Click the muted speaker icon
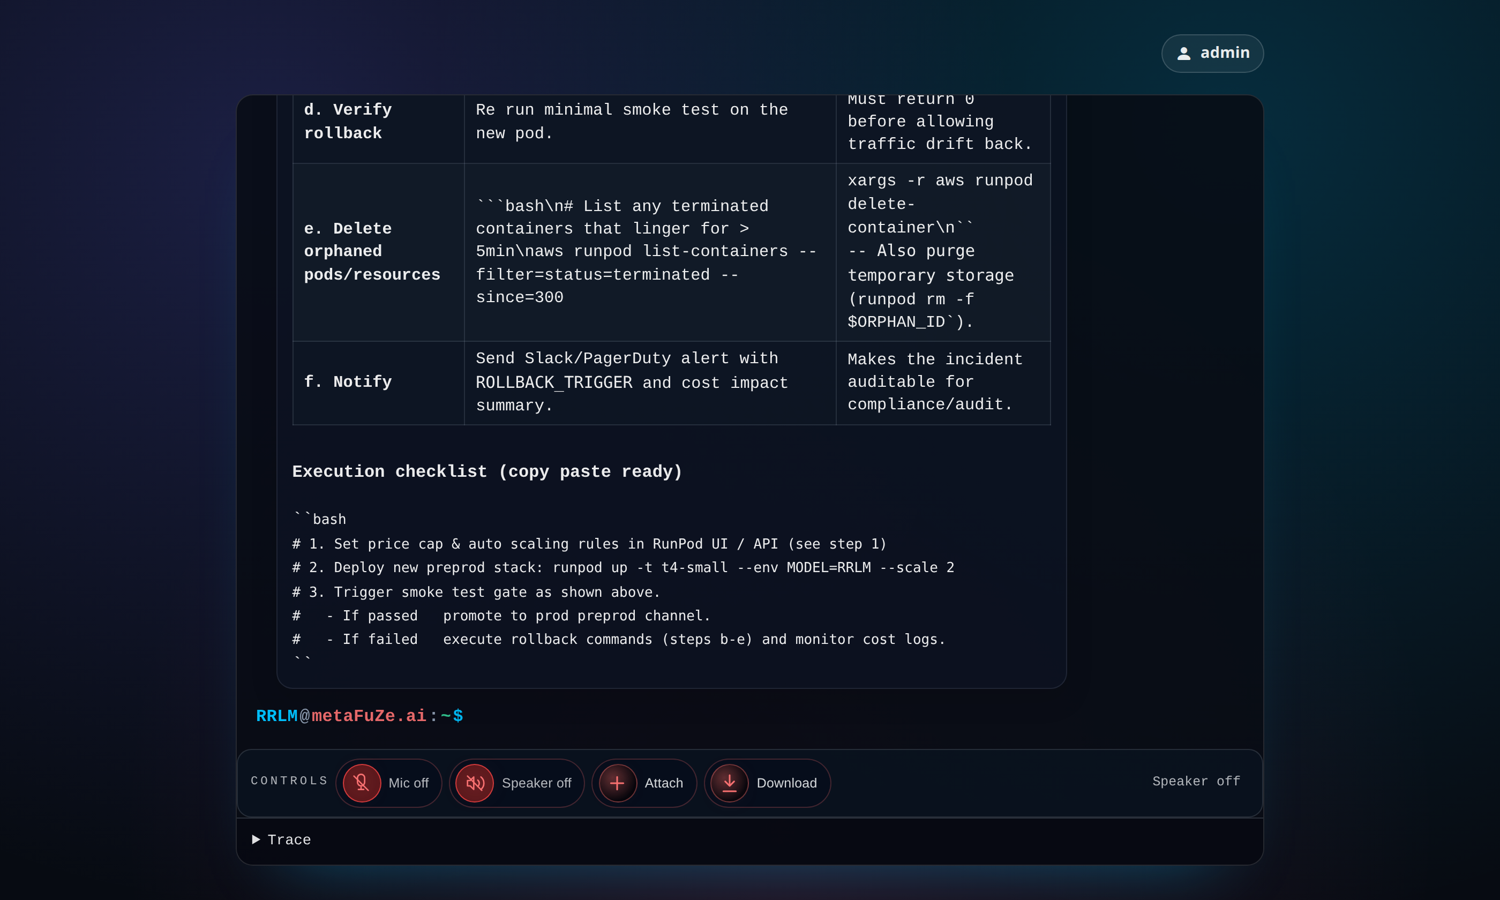This screenshot has width=1500, height=900. click(x=474, y=783)
